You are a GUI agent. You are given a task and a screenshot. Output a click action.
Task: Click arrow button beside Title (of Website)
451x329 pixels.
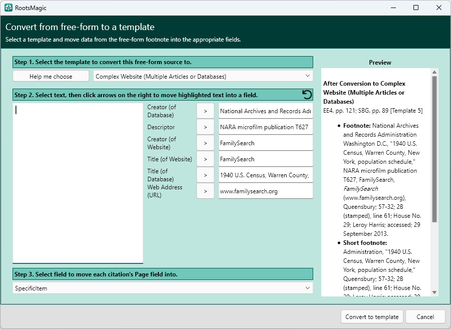point(205,159)
